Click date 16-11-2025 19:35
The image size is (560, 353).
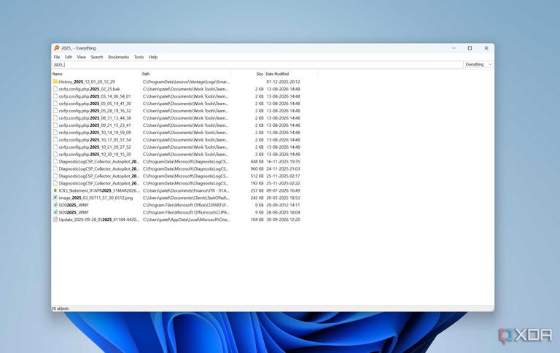coord(283,161)
